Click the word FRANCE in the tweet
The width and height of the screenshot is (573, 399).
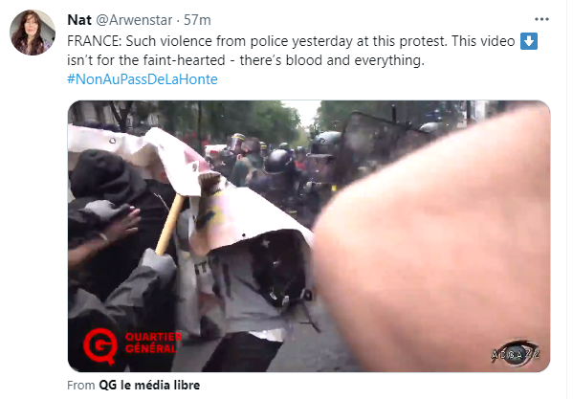95,41
